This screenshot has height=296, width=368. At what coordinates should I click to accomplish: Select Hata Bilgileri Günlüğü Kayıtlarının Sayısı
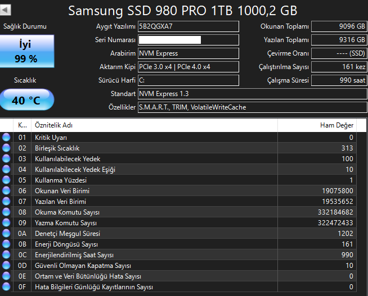[94, 287]
